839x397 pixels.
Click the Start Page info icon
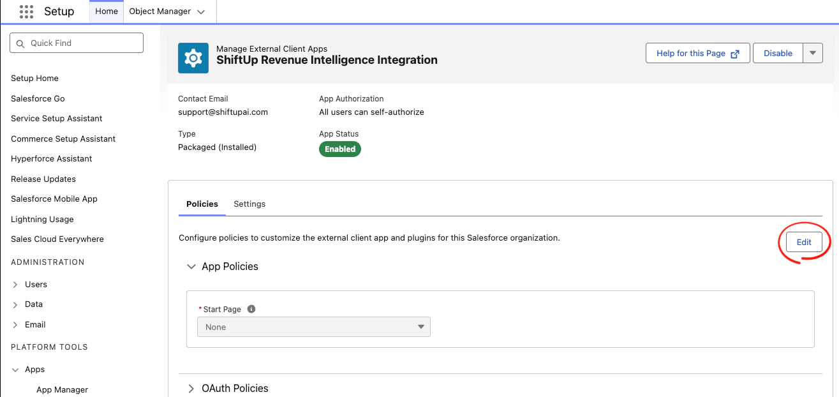coord(251,309)
